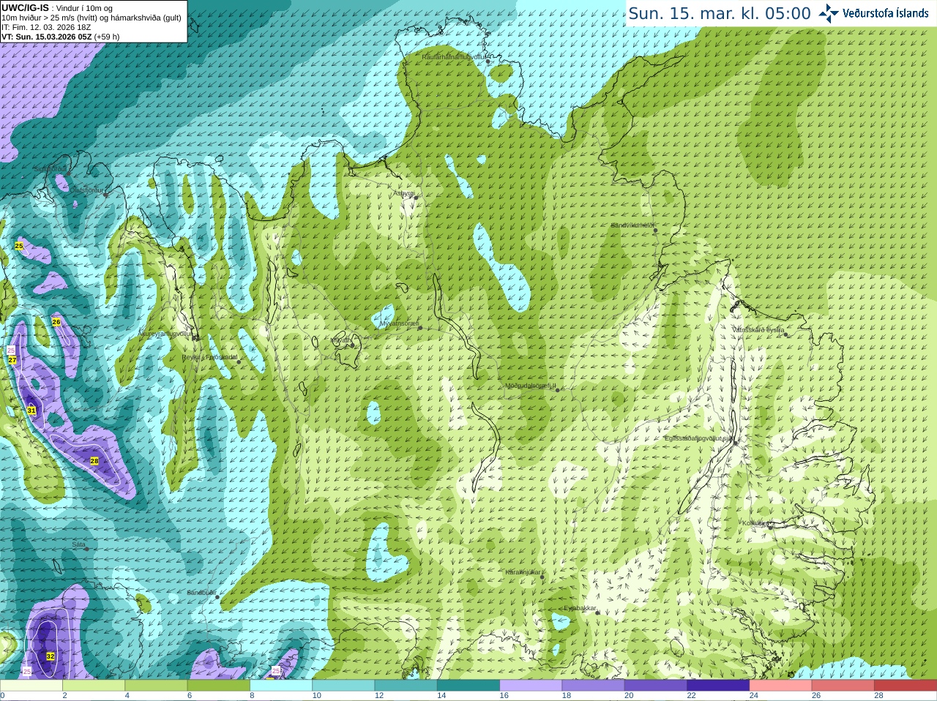
Task: Click the 12–14 m/s teal legend swatch
Action: 406,686
